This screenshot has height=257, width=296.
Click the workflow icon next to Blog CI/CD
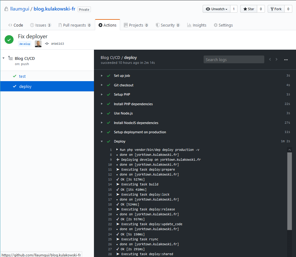(x=10, y=58)
